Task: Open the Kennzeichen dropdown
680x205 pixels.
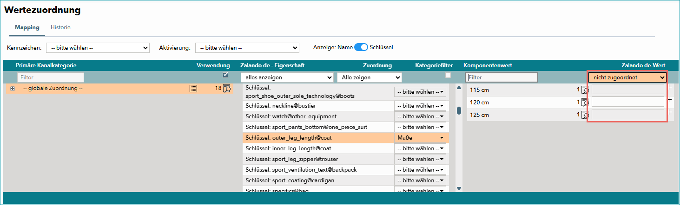Action: (98, 47)
